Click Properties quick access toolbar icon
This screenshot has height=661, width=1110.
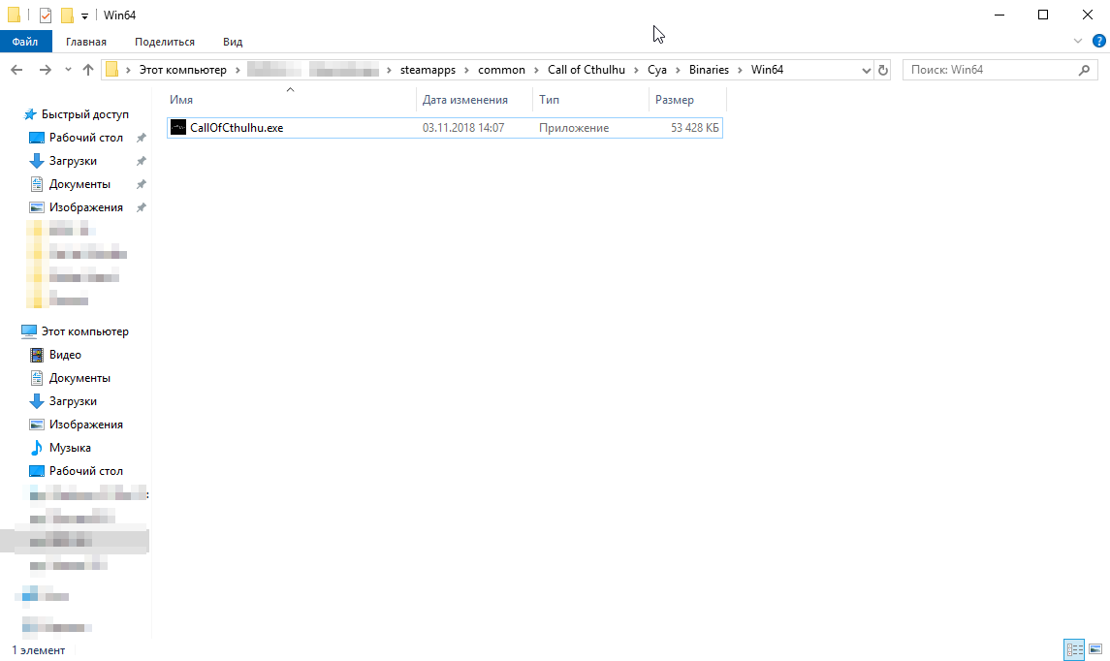pos(46,15)
